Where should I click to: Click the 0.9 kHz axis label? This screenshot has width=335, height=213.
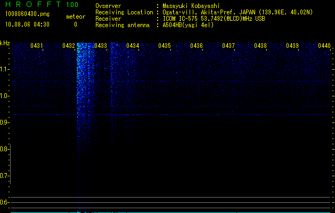[4, 122]
